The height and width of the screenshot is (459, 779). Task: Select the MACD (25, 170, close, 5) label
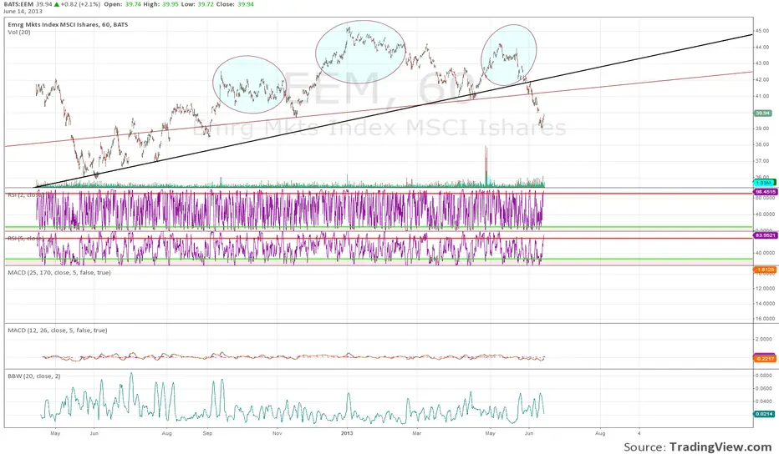point(59,272)
